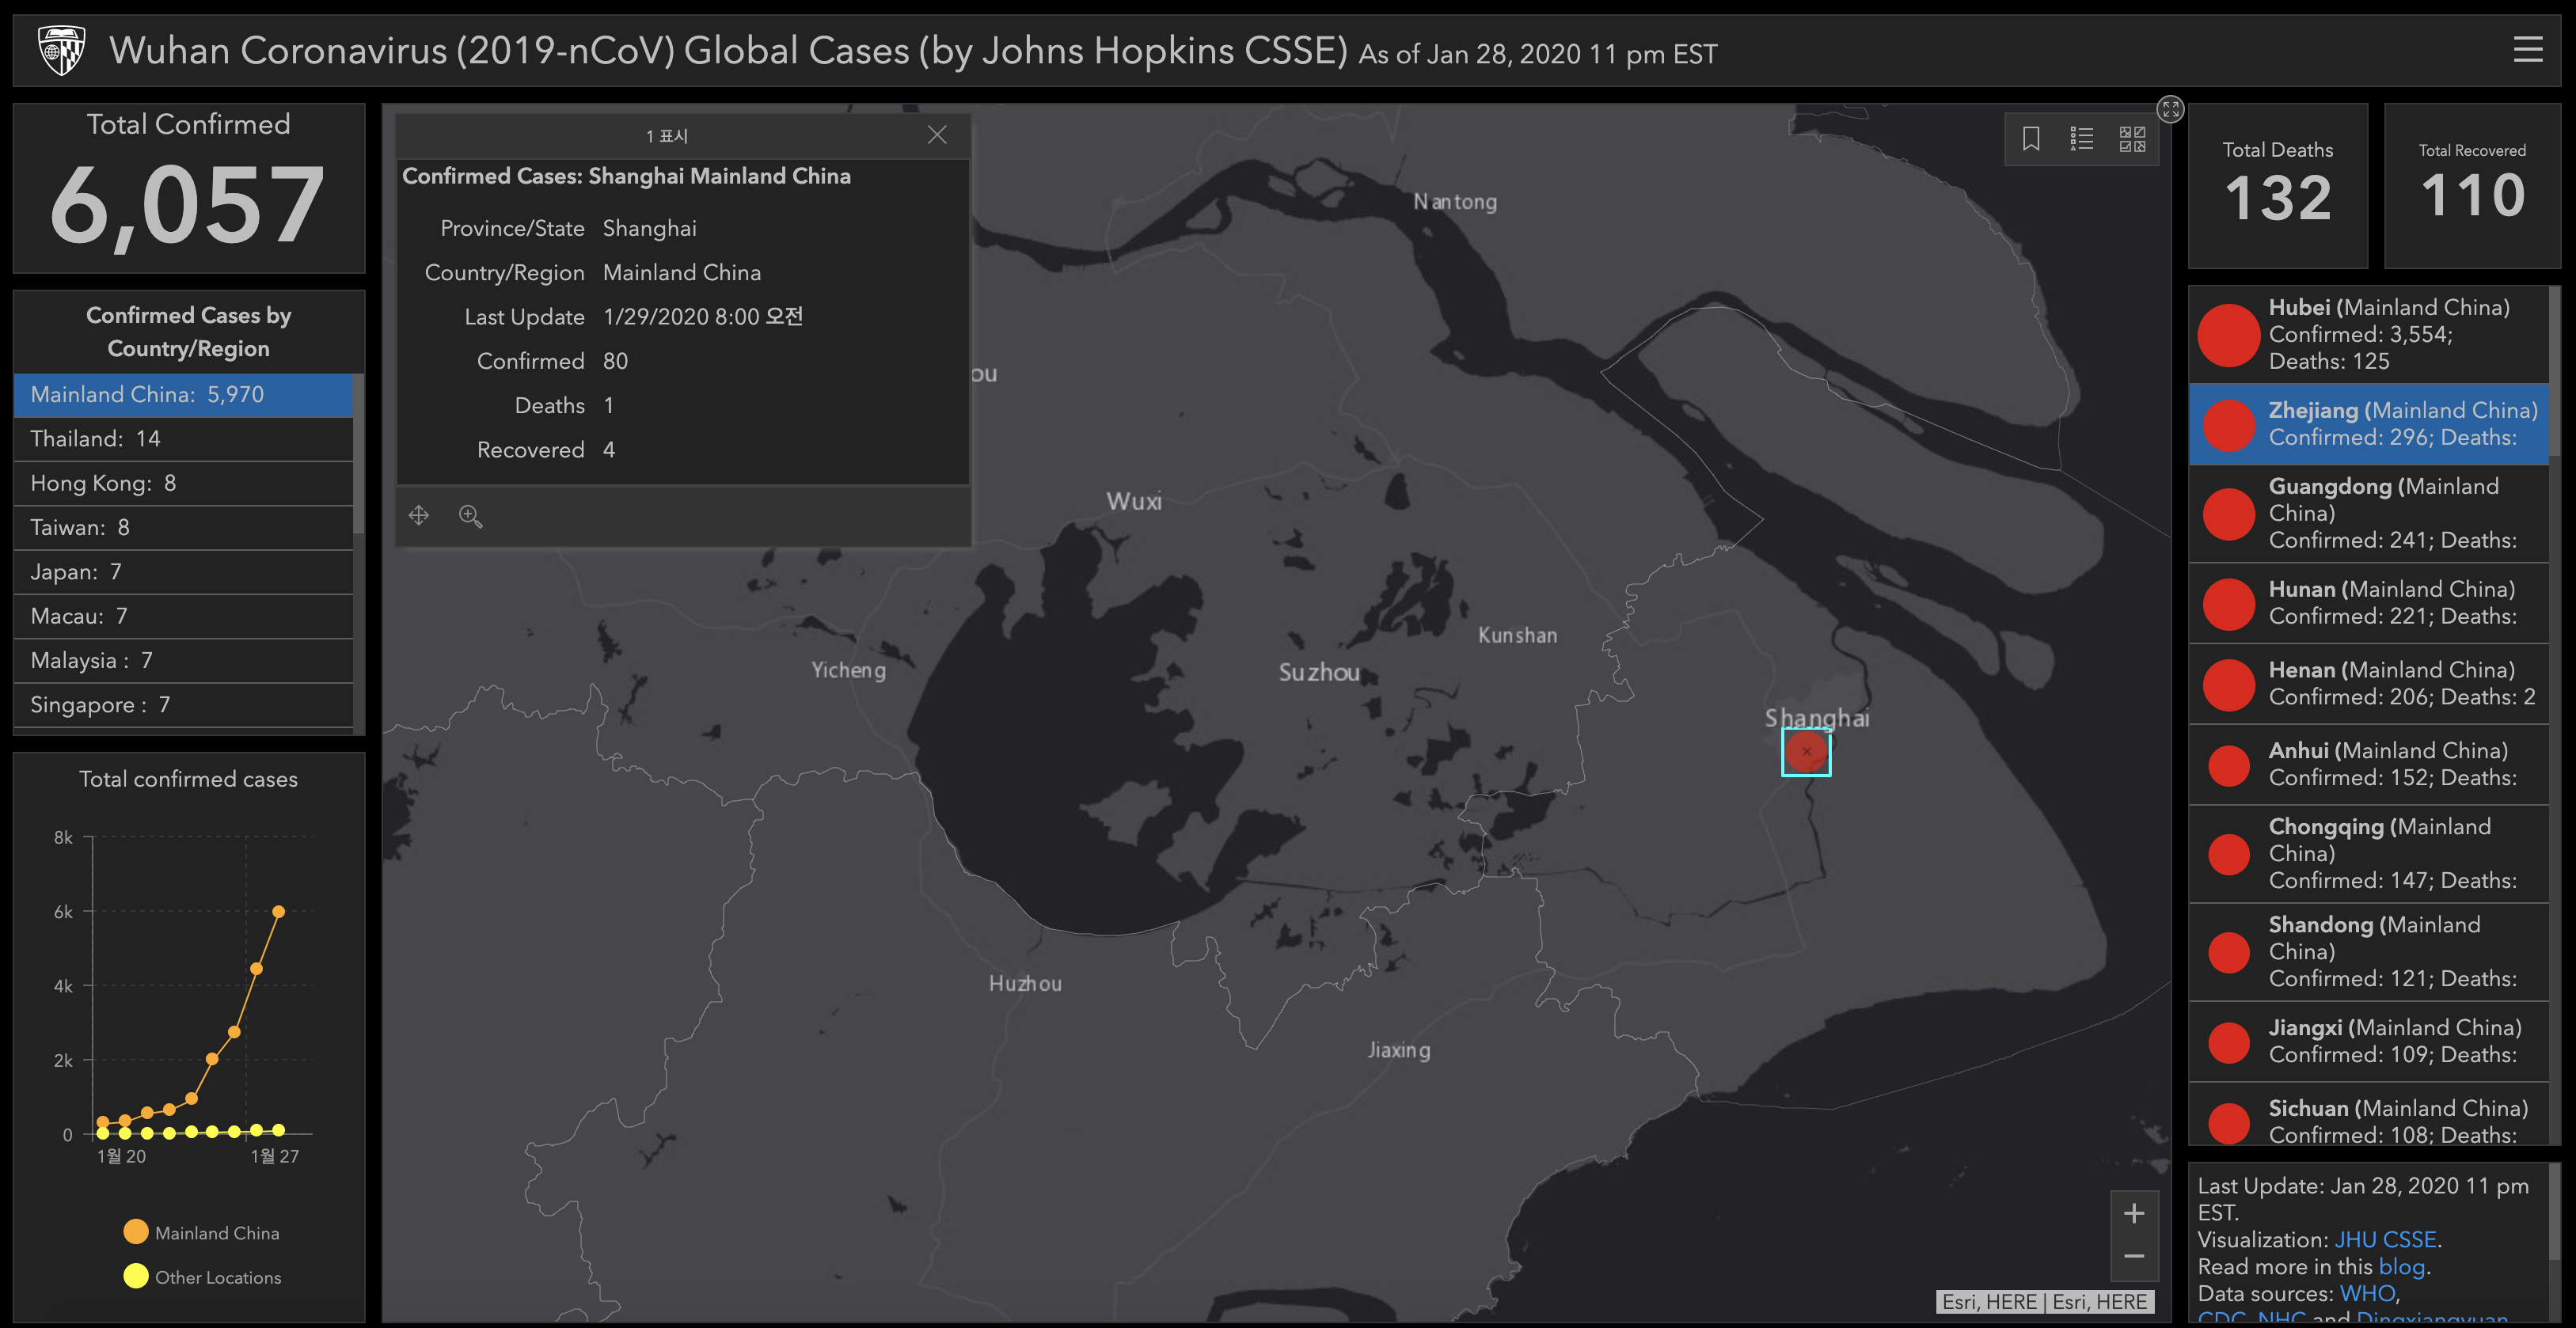Open the basemap gallery grid icon
The width and height of the screenshot is (2576, 1328).
tap(2132, 139)
